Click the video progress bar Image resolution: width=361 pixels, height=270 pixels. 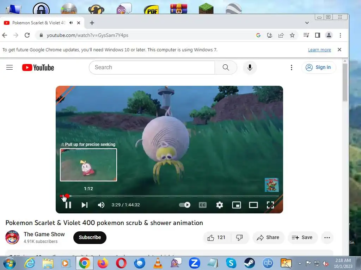pyautogui.click(x=169, y=196)
